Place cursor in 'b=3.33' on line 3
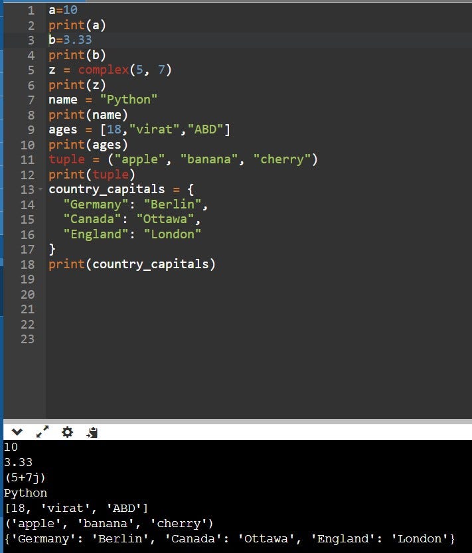Screen dimensions: 472x553 (70, 40)
